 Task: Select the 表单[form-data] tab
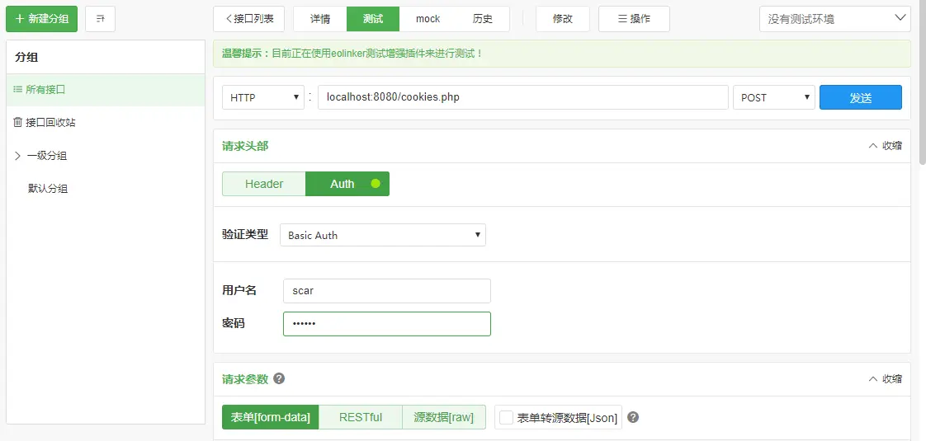[271, 417]
